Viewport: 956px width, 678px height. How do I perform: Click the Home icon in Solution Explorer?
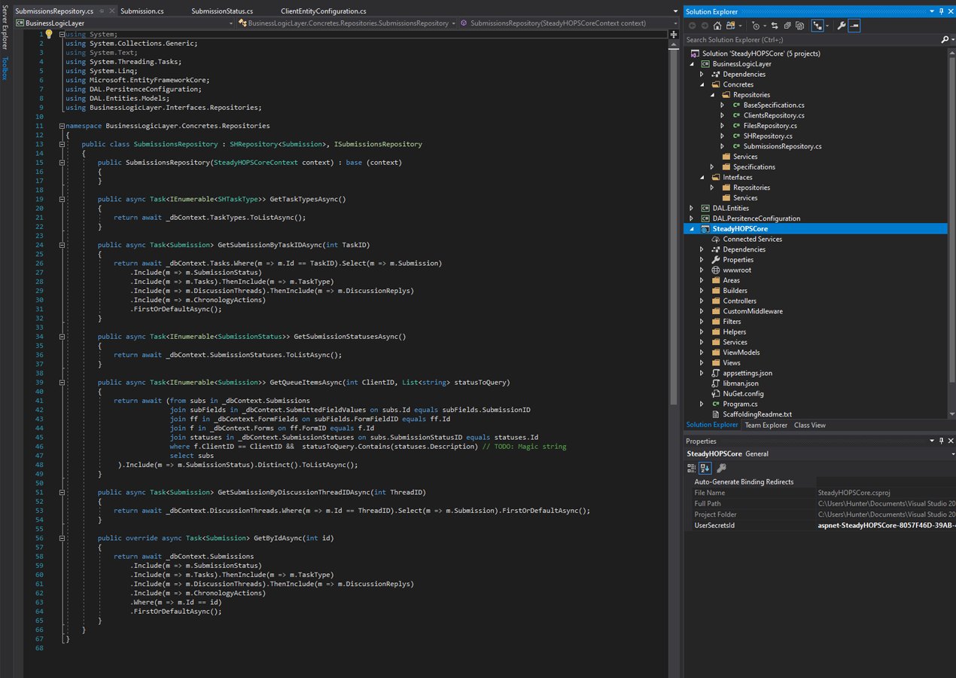click(717, 25)
